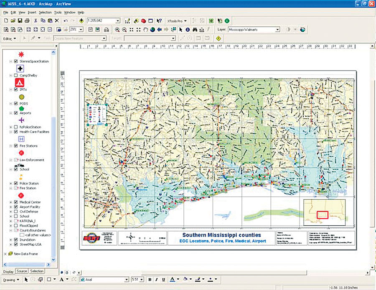This screenshot has height=290, width=376.
Task: Cut selection with the scissors icon
Action: point(36,21)
